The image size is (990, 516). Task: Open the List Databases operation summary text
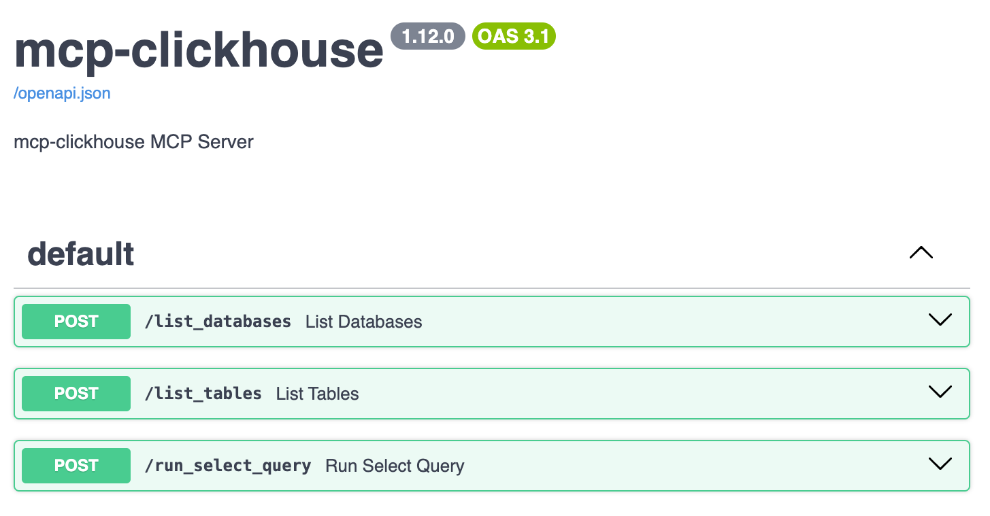coord(363,321)
